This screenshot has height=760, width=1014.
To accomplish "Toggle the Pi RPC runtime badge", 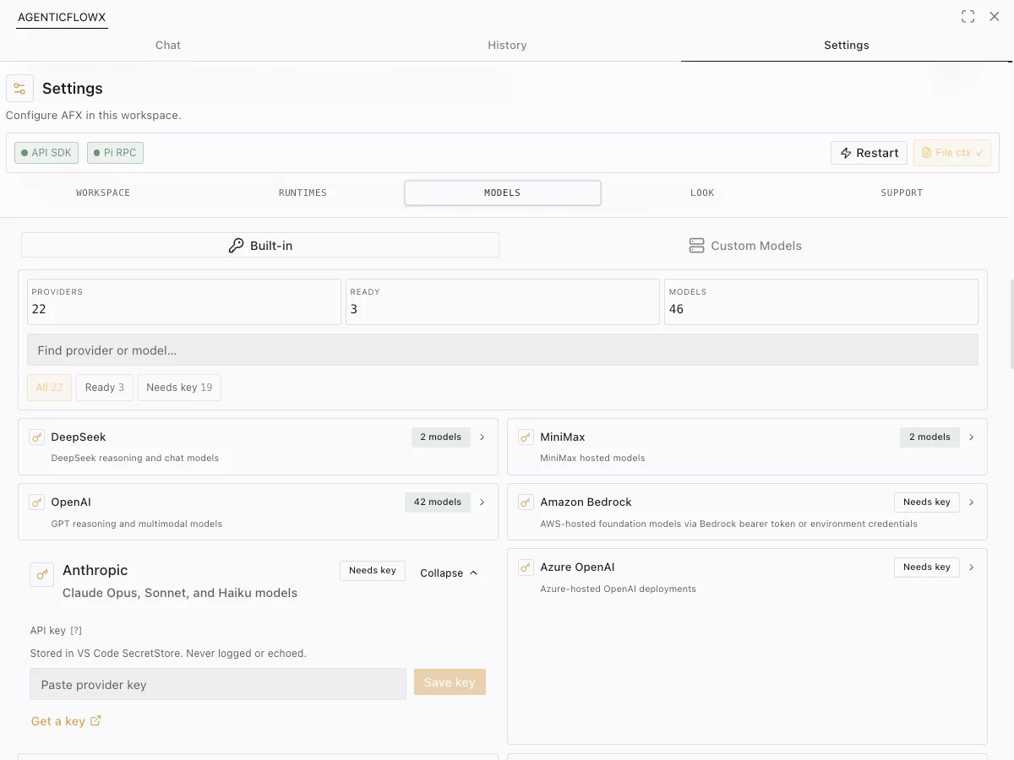I will pyautogui.click(x=115, y=153).
